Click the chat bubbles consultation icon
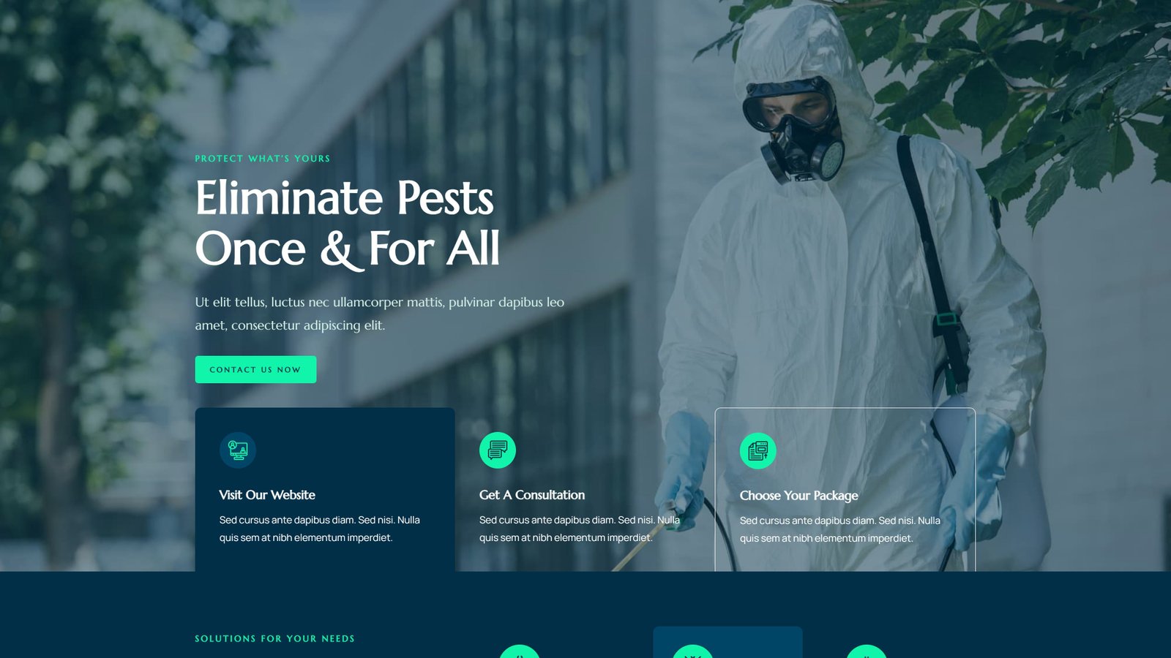 coord(498,450)
